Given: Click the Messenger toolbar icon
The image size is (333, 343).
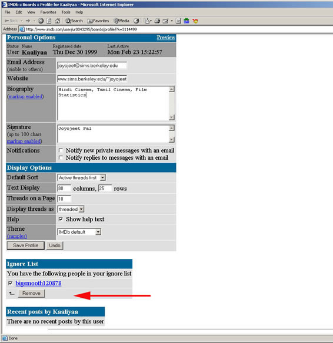Looking at the screenshot, I should pos(195,21).
